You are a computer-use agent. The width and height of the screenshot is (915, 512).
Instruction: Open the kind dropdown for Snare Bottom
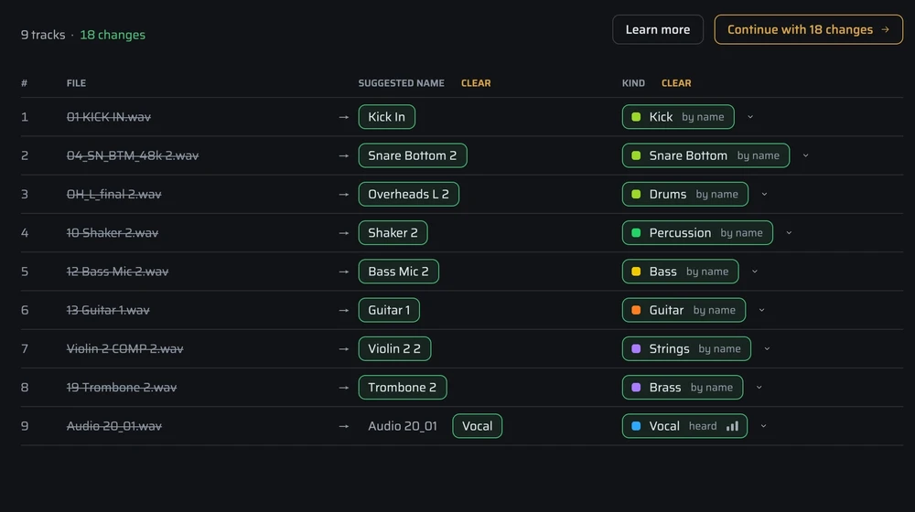coord(806,155)
